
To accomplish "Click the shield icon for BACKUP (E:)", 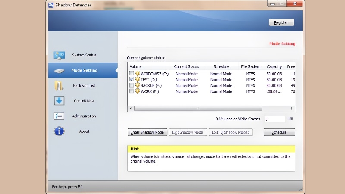I will click(138, 85).
